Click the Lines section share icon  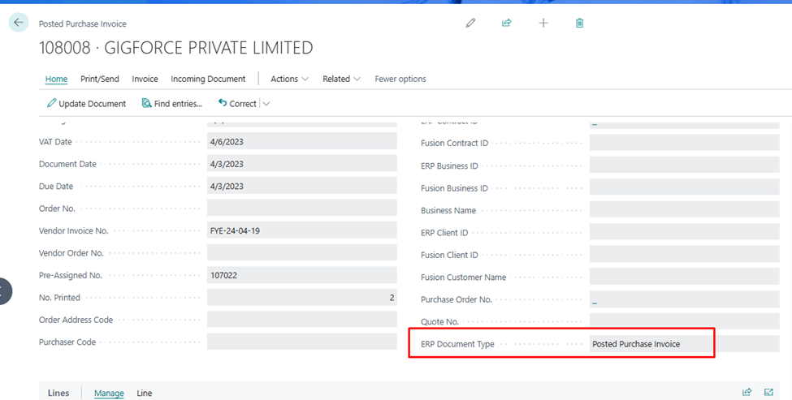point(747,393)
